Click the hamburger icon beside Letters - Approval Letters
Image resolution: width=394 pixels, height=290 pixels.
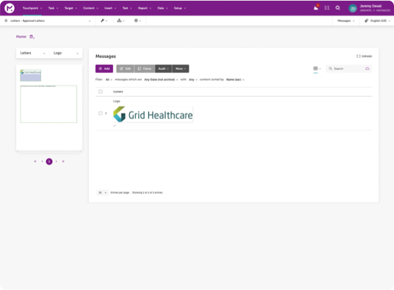coord(6,21)
